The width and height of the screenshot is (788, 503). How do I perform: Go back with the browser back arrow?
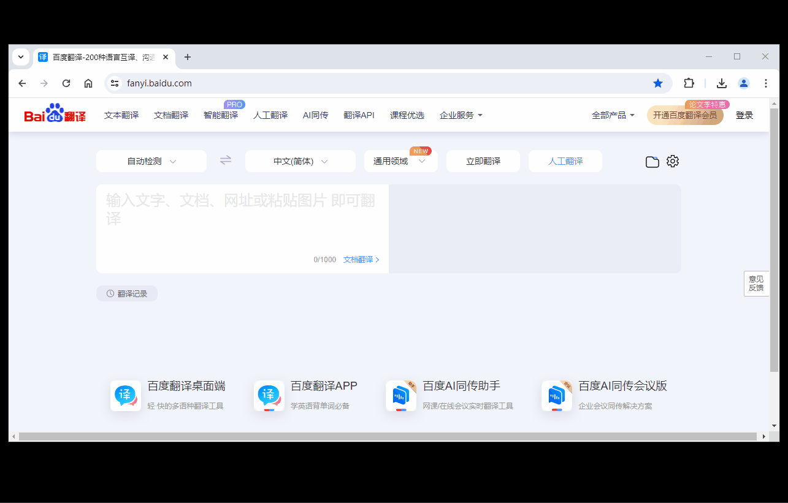[x=22, y=83]
